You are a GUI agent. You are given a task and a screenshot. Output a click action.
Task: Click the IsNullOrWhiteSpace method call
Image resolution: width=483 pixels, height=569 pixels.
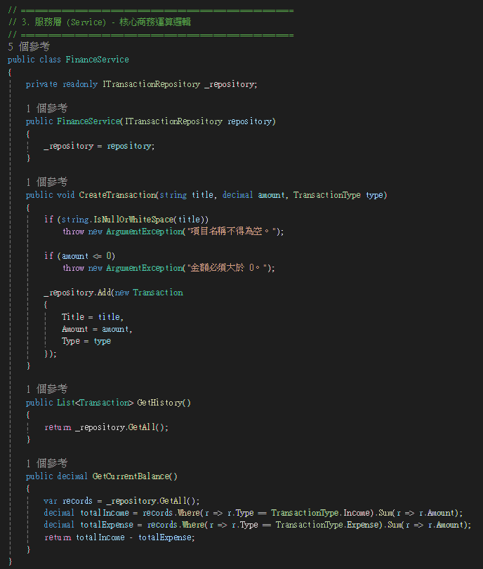tap(133, 220)
